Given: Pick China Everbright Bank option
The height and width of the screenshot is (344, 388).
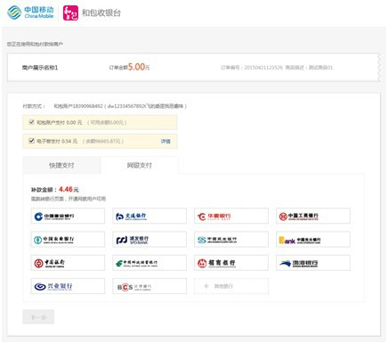Looking at the screenshot, I should pyautogui.click(x=313, y=240).
